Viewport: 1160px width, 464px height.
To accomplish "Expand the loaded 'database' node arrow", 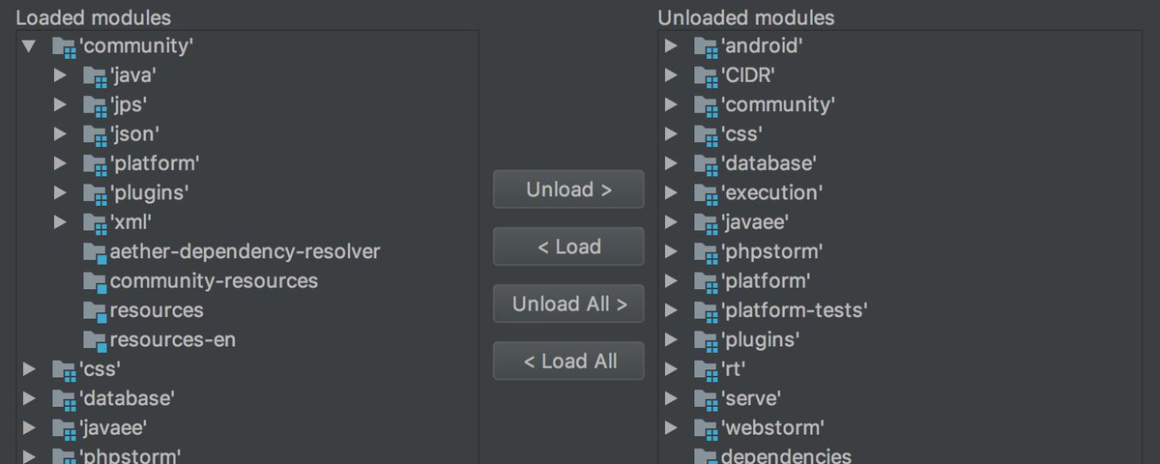I will pos(30,398).
